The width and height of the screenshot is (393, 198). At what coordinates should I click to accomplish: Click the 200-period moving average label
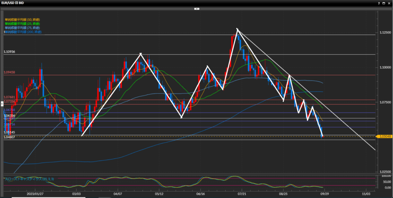tap(23, 32)
